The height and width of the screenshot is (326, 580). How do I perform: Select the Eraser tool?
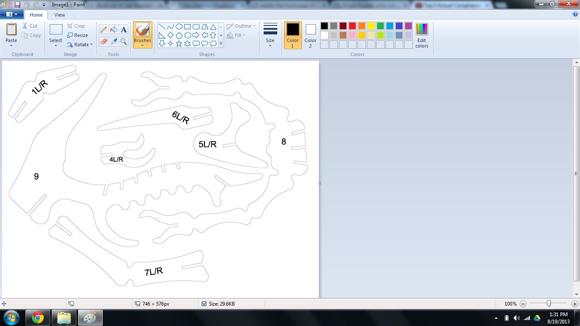coord(103,41)
